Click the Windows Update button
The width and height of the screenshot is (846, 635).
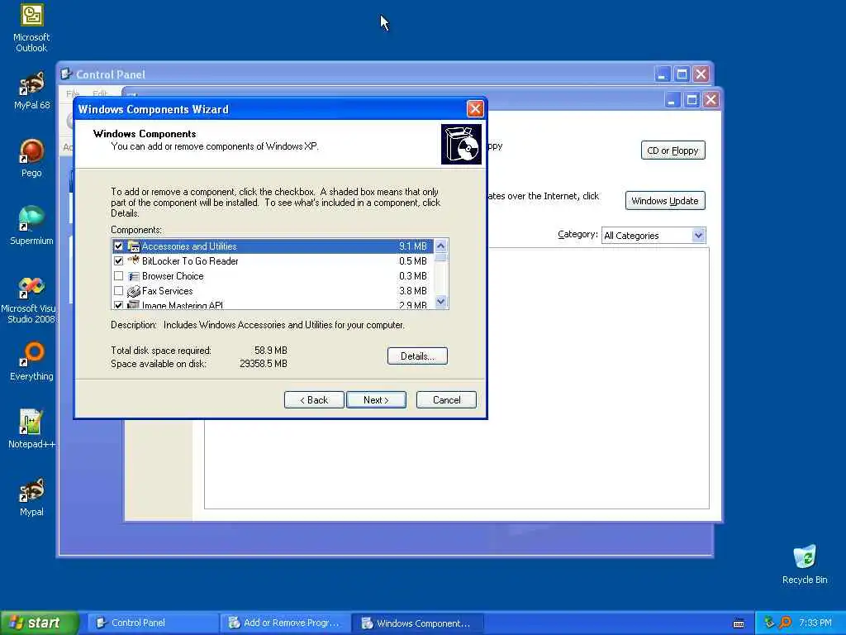(665, 201)
